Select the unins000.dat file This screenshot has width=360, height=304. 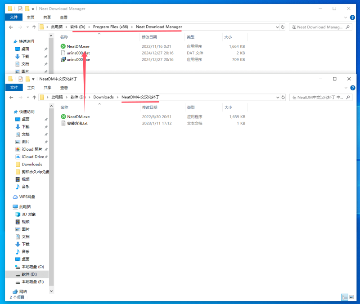[78, 53]
